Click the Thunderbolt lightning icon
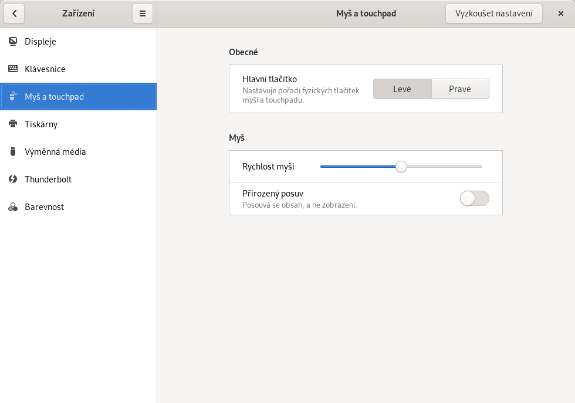 point(13,180)
